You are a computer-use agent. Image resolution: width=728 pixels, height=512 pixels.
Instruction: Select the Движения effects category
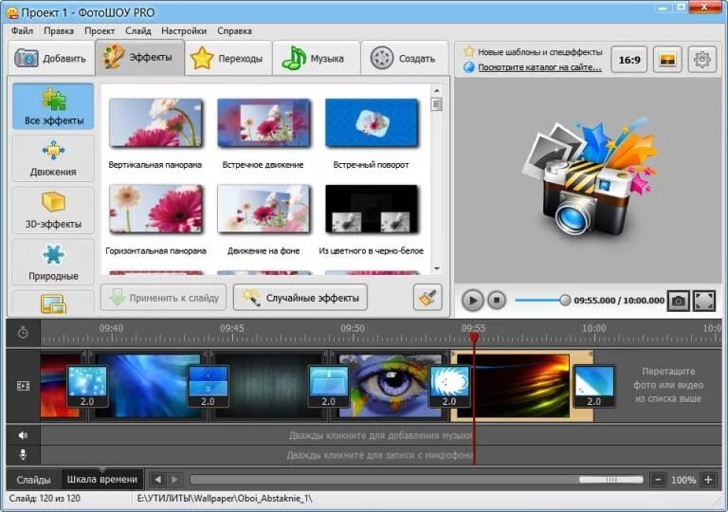[53, 159]
